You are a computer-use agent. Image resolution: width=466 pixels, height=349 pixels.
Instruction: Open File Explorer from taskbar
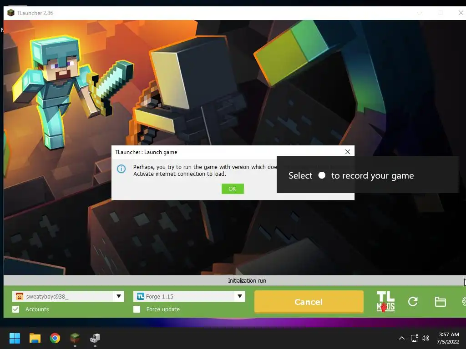(35, 338)
